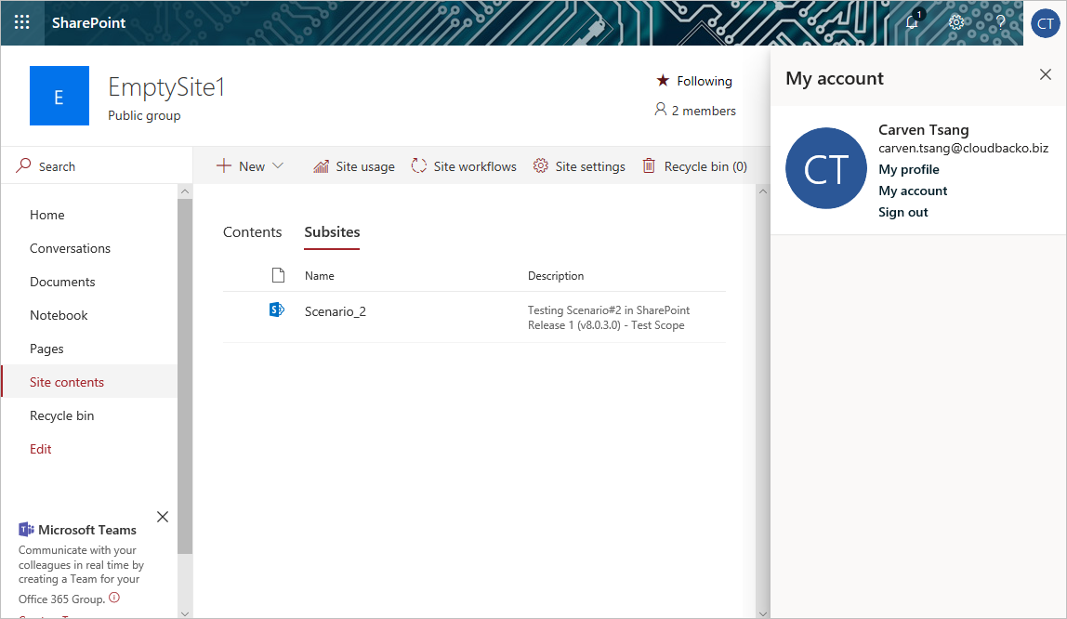Open Pages in left navigation

(x=46, y=349)
